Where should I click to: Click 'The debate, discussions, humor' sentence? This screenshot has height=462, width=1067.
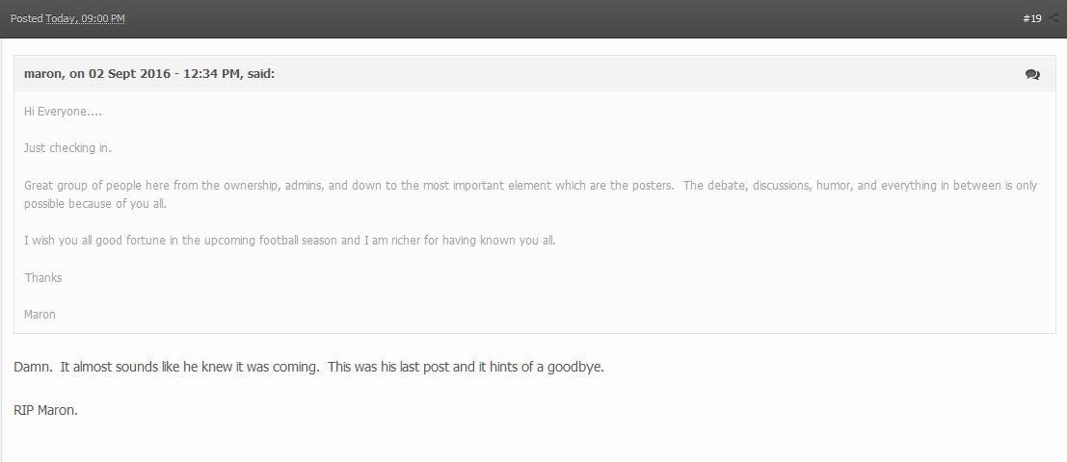(860, 186)
